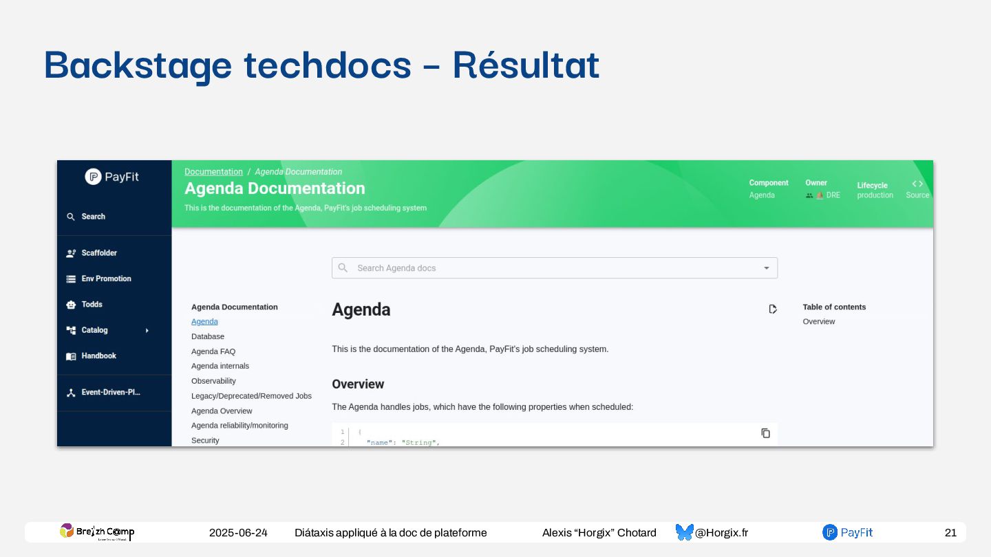
Task: Click the Bluesky butterfly icon
Action: click(684, 532)
